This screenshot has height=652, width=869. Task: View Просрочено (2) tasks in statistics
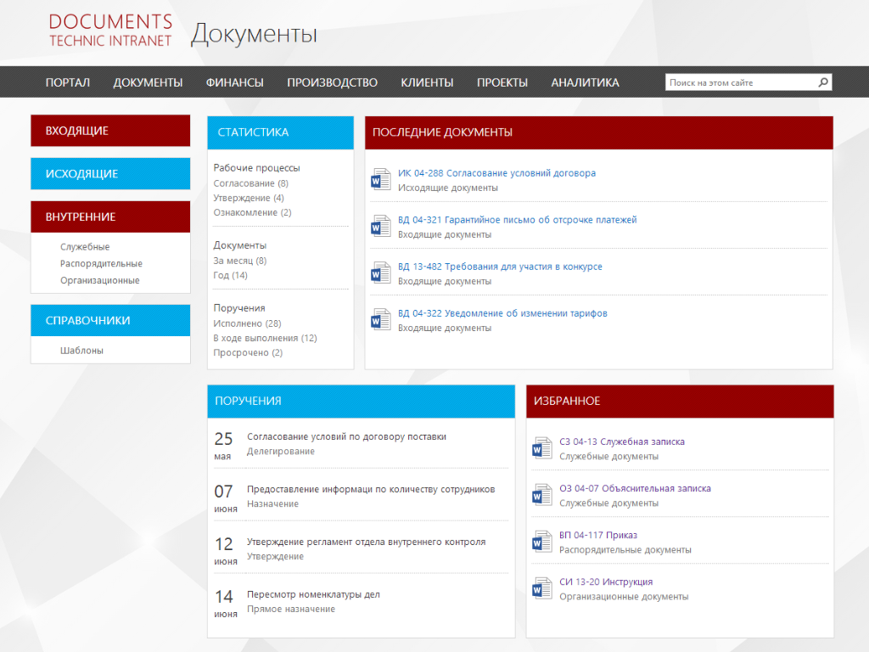[x=248, y=352]
